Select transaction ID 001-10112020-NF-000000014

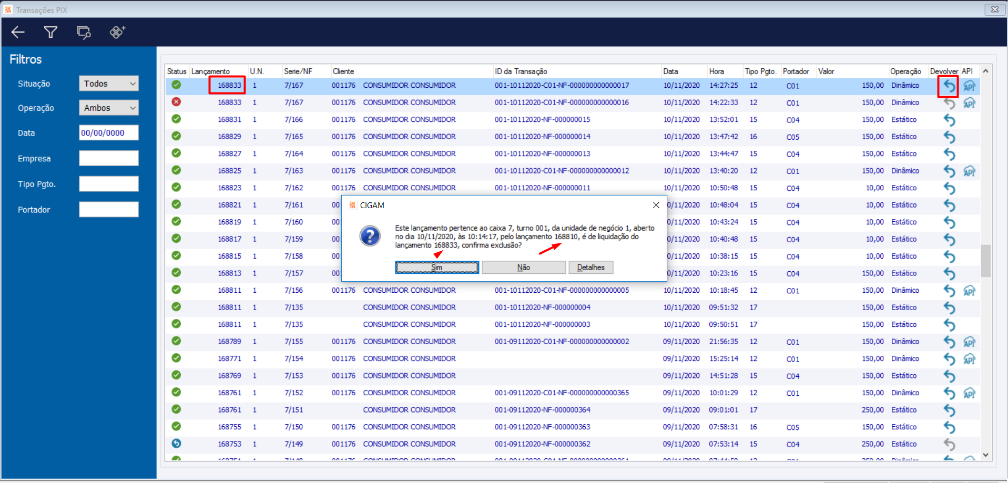(x=542, y=137)
